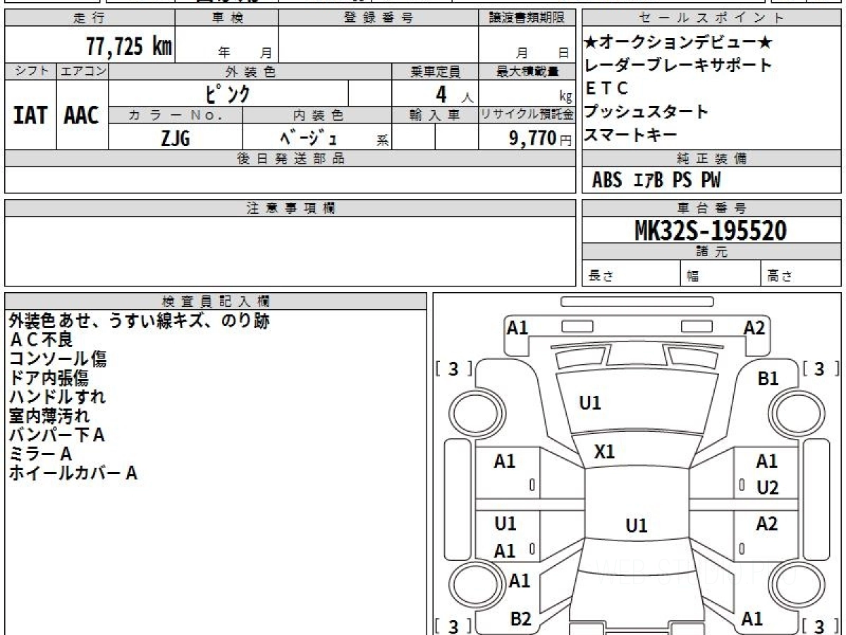Click the 純正装備 section header
846x635 pixels.
(x=711, y=159)
